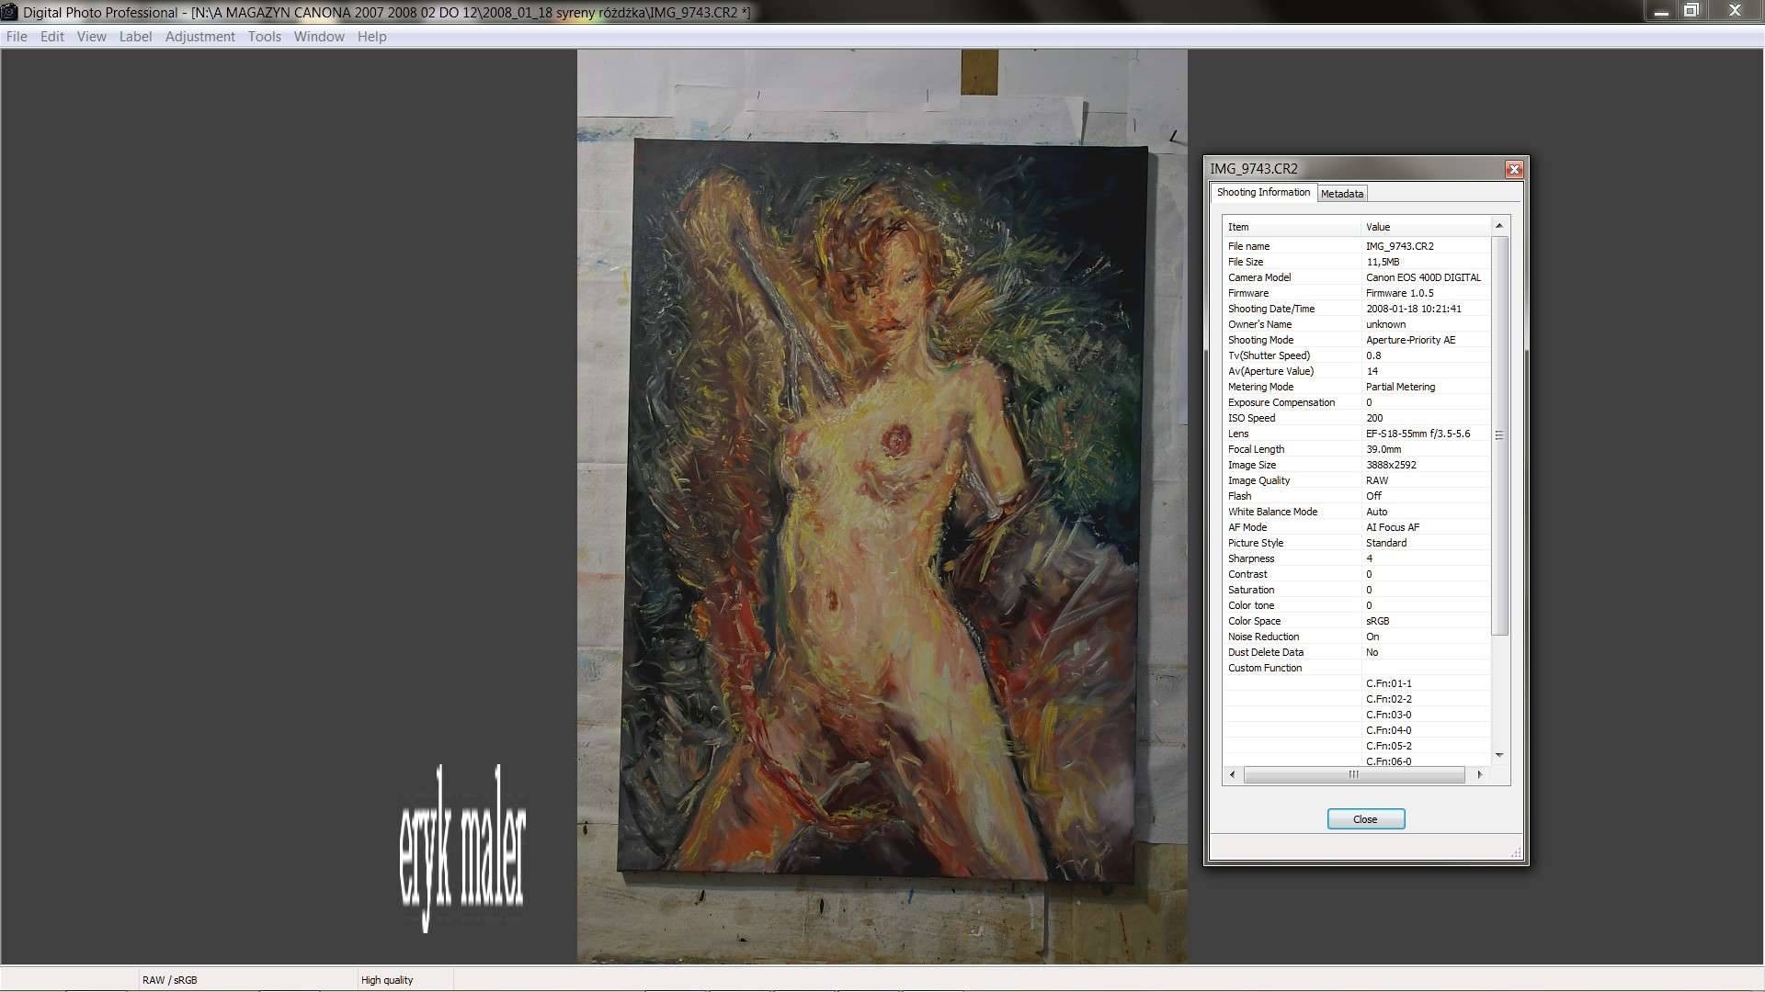Select the Shooting Information tab
Viewport: 1765px width, 992px height.
(1263, 192)
